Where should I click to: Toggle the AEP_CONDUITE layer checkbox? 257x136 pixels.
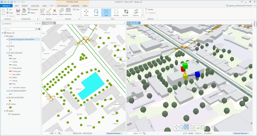(9, 53)
